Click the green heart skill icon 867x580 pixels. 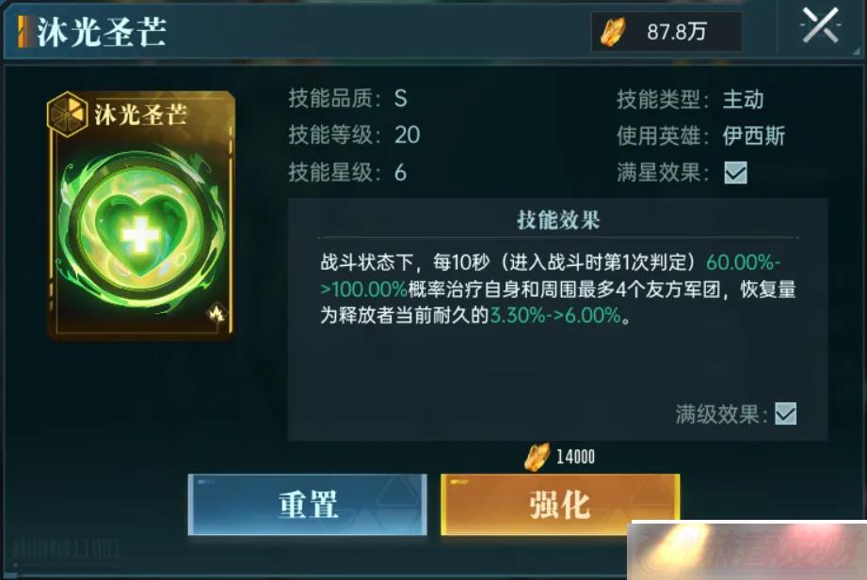coord(141,228)
